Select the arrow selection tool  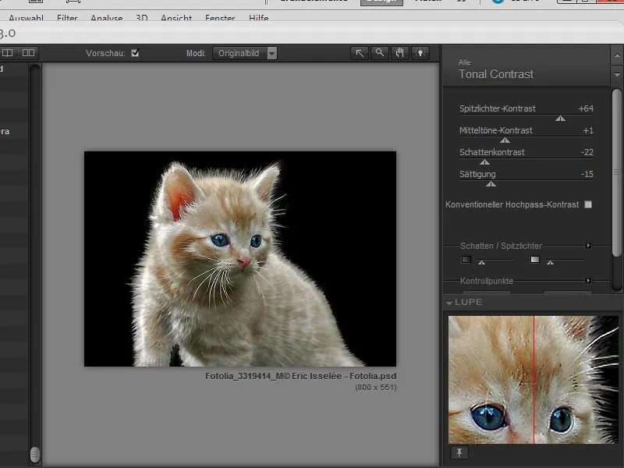pyautogui.click(x=360, y=53)
